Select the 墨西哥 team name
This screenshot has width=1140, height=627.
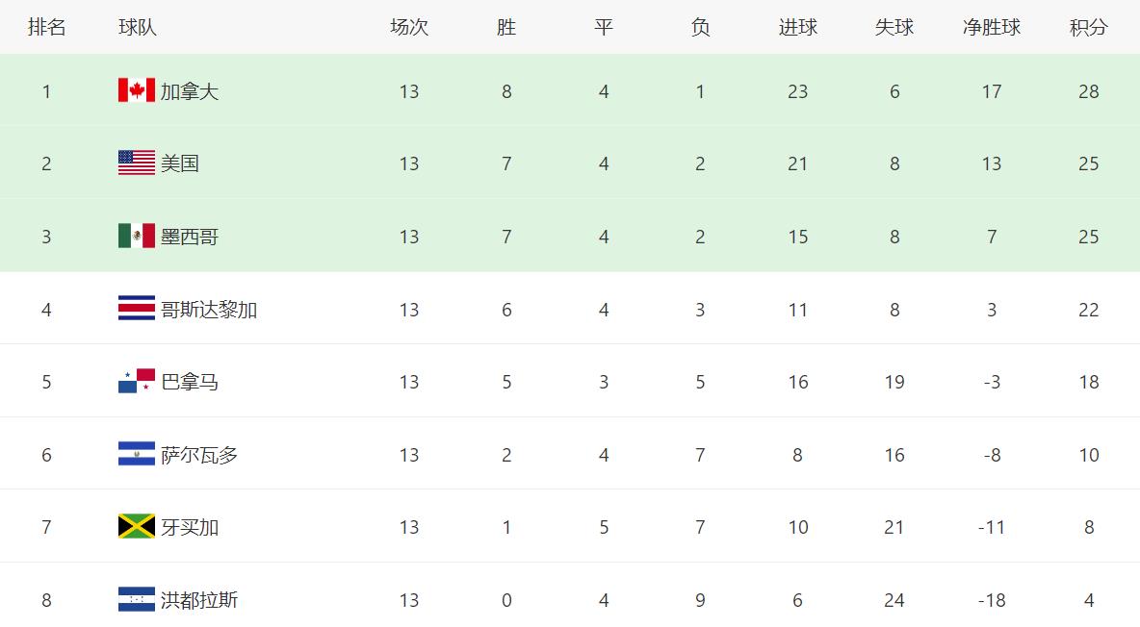[189, 237]
